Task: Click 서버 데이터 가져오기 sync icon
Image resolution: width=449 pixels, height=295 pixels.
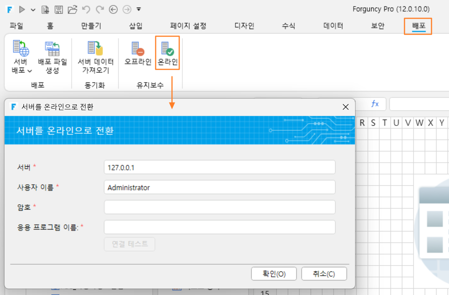Action: [96, 48]
